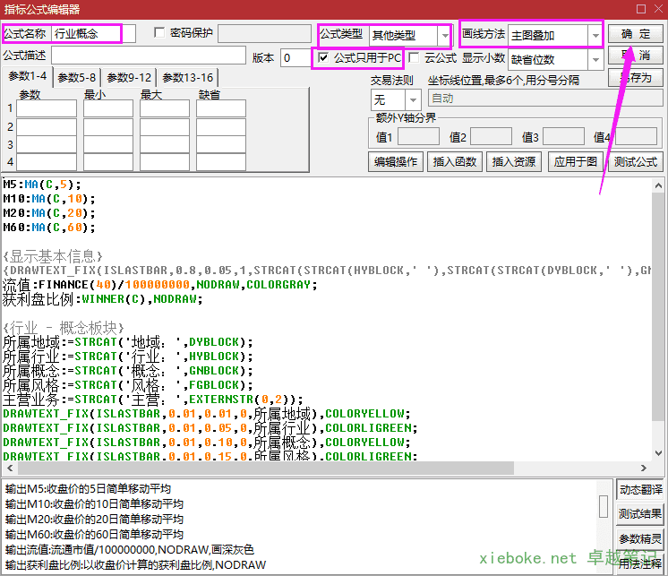Click the 编辑操作 button
The width and height of the screenshot is (668, 576).
395,162
